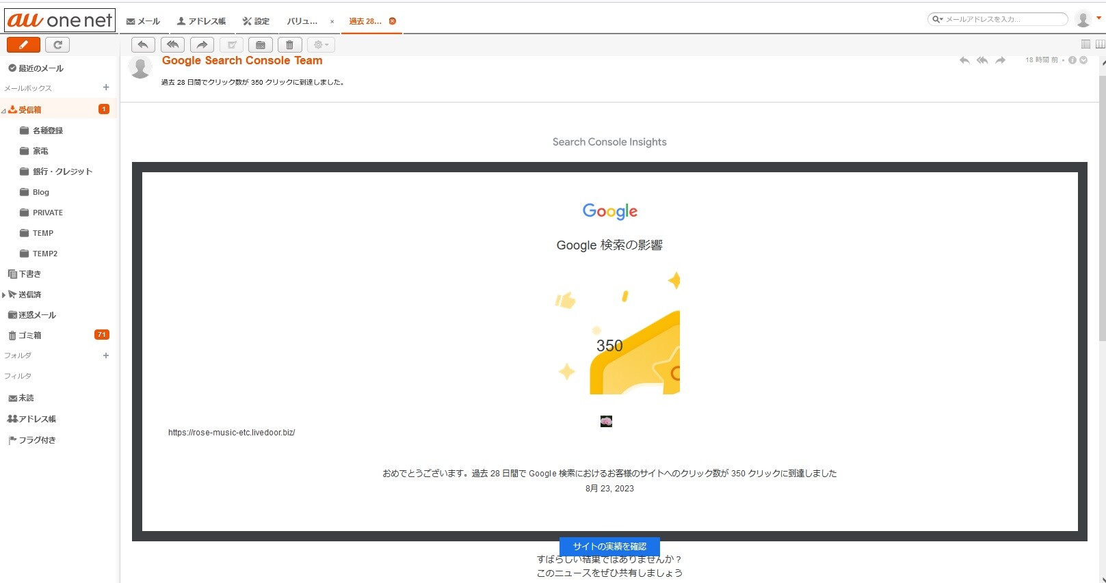Forward using the message header arrow

pos(1001,60)
